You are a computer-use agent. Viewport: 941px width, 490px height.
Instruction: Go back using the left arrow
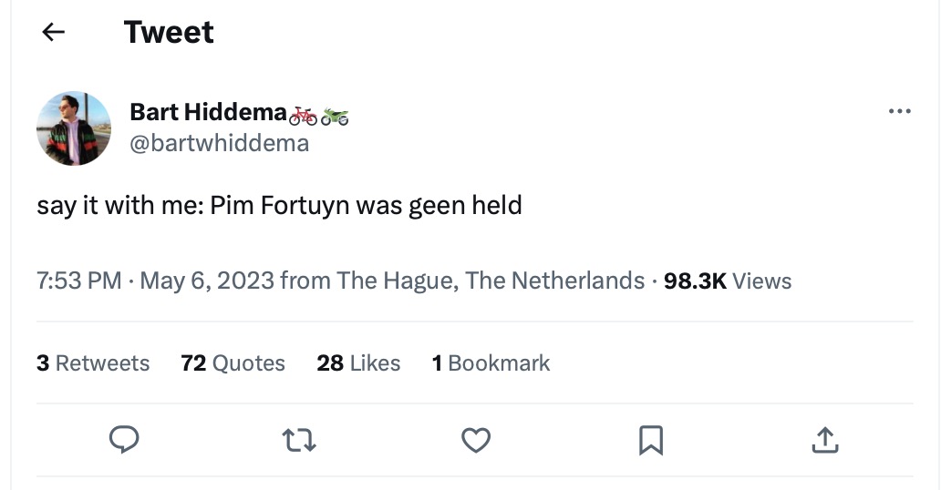[54, 32]
